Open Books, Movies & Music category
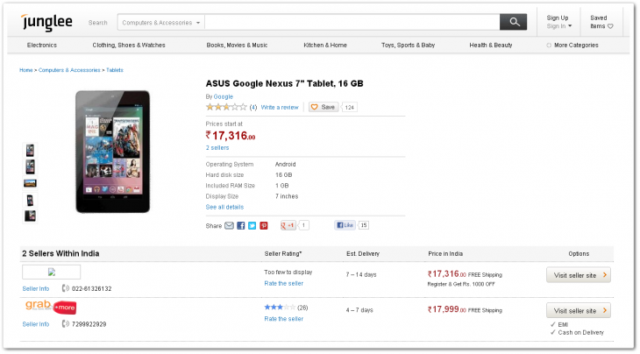The width and height of the screenshot is (640, 354). 237,45
